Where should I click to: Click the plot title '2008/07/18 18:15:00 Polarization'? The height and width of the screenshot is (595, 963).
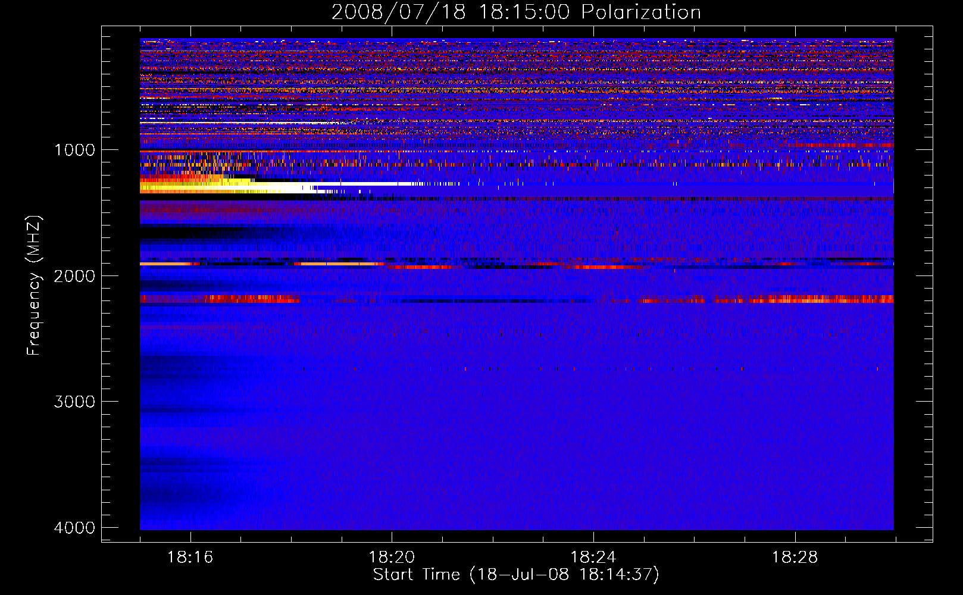pos(516,12)
